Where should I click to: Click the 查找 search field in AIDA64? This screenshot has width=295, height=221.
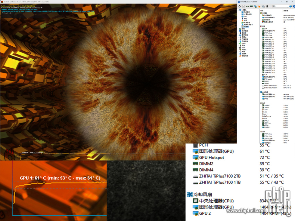pyautogui.click(x=280, y=6)
